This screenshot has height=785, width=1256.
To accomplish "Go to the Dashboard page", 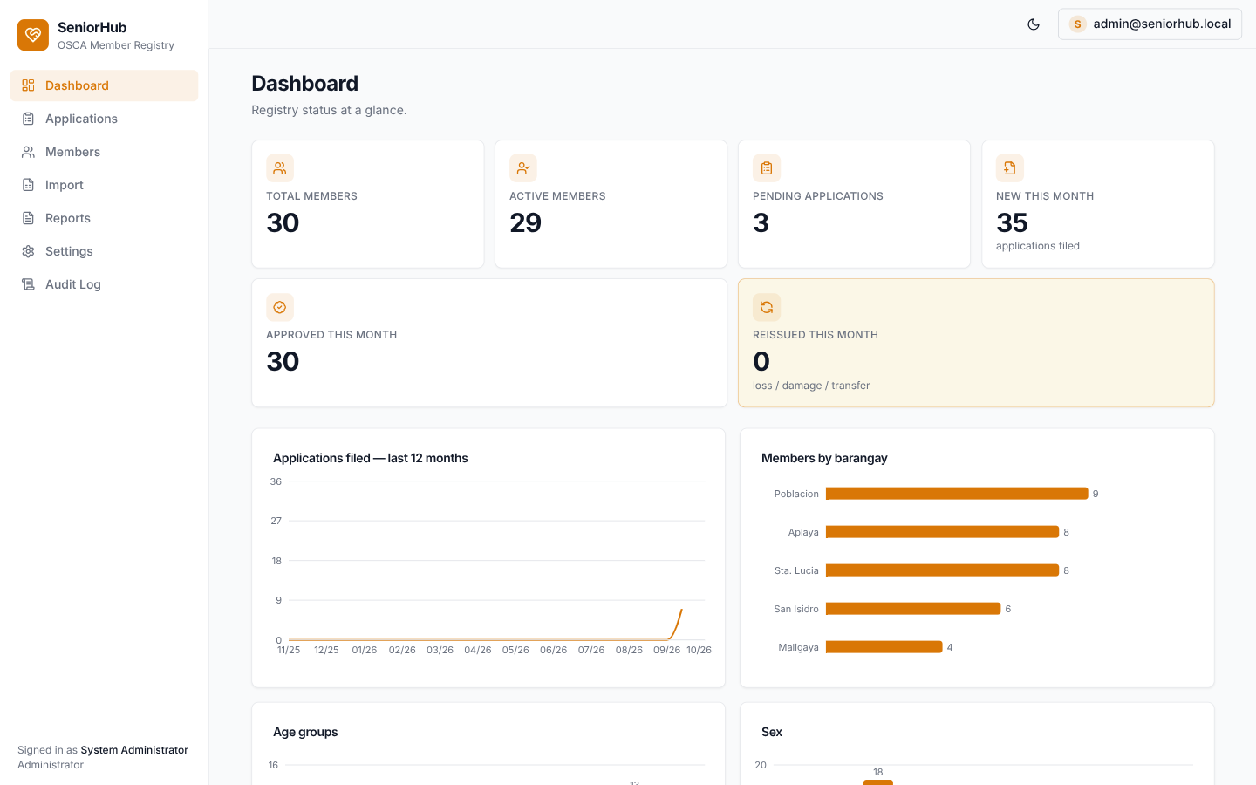I will [x=104, y=85].
